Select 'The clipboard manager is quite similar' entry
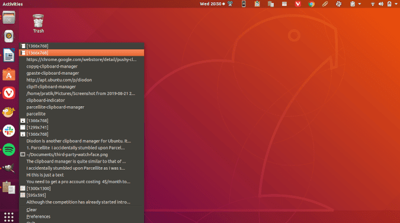 (x=82, y=161)
